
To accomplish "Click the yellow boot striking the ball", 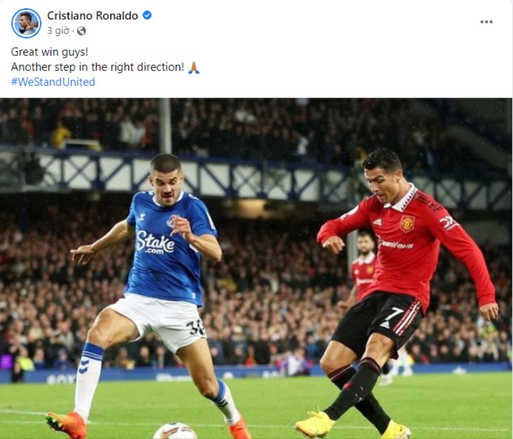I will (315, 424).
